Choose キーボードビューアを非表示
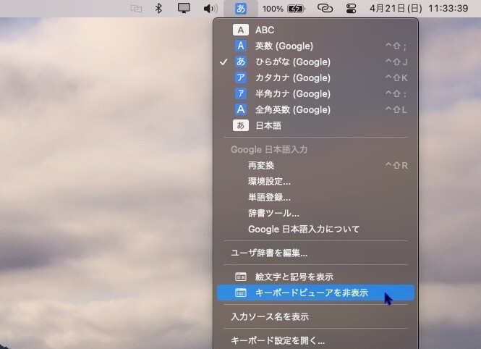This screenshot has height=349, width=481. pos(315,293)
